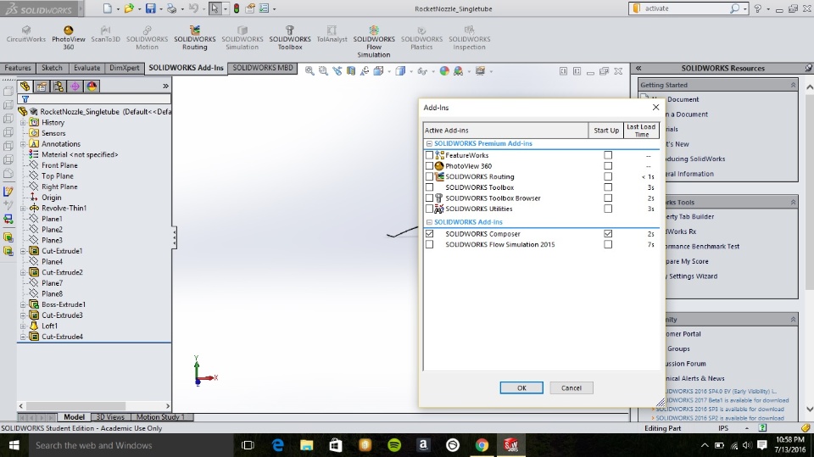This screenshot has width=814, height=457.
Task: Click Windows search box on taskbar
Action: (129, 445)
